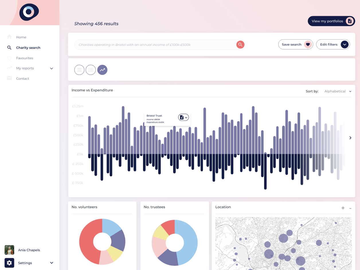Click the My reports trend icon
Viewport: 360px width, 270px height.
pos(9,68)
